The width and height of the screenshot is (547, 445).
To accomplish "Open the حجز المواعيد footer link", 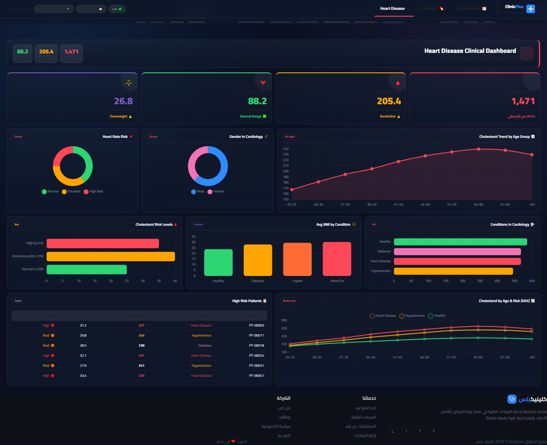I will [x=365, y=408].
